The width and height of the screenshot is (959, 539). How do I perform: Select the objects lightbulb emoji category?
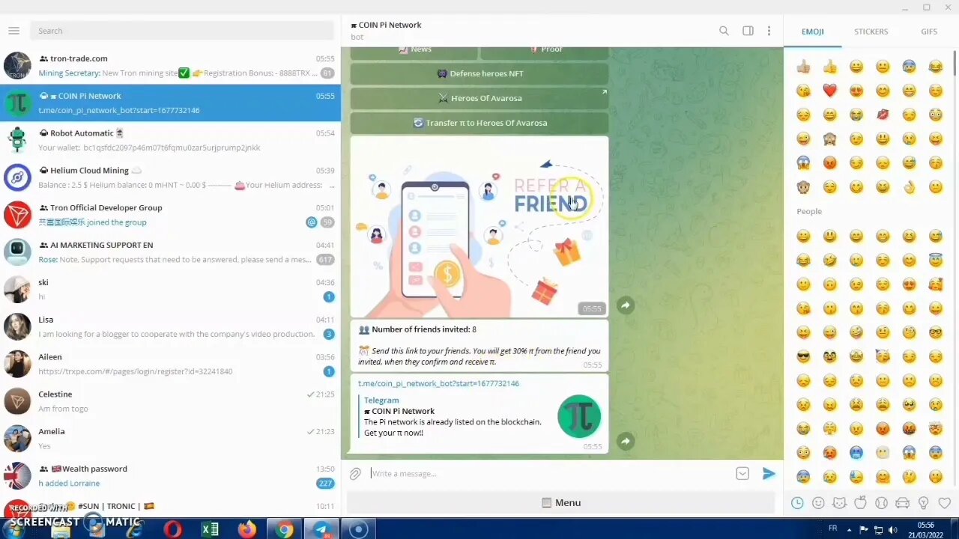(x=923, y=503)
